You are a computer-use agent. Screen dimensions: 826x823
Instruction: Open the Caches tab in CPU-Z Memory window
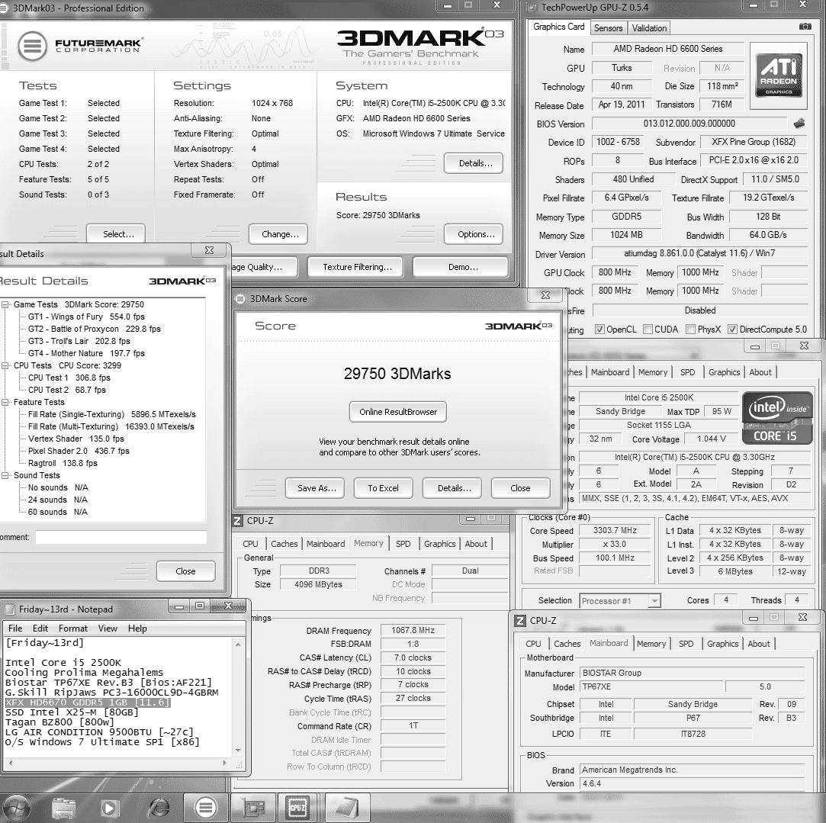[x=284, y=544]
